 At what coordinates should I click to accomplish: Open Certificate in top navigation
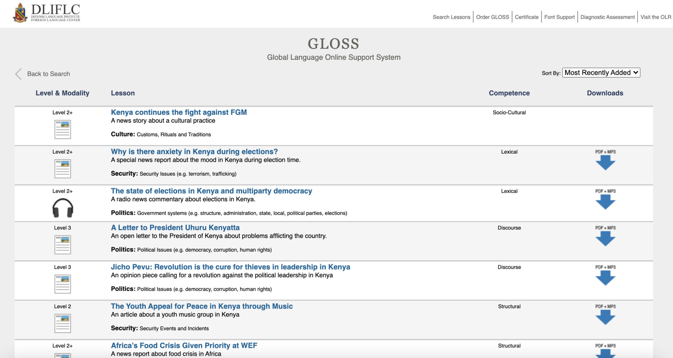tap(526, 17)
